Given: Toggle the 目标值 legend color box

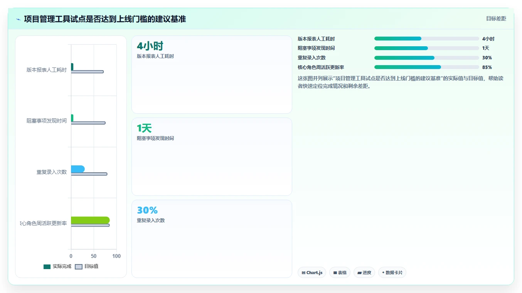Looking at the screenshot, I should point(79,266).
